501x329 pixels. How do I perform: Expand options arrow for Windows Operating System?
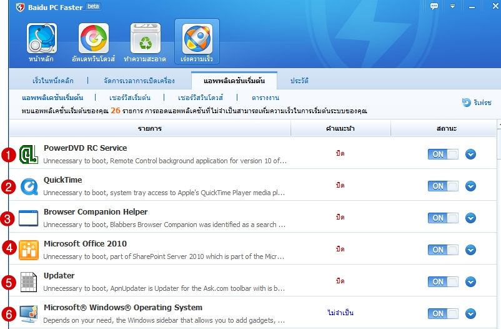pos(470,313)
